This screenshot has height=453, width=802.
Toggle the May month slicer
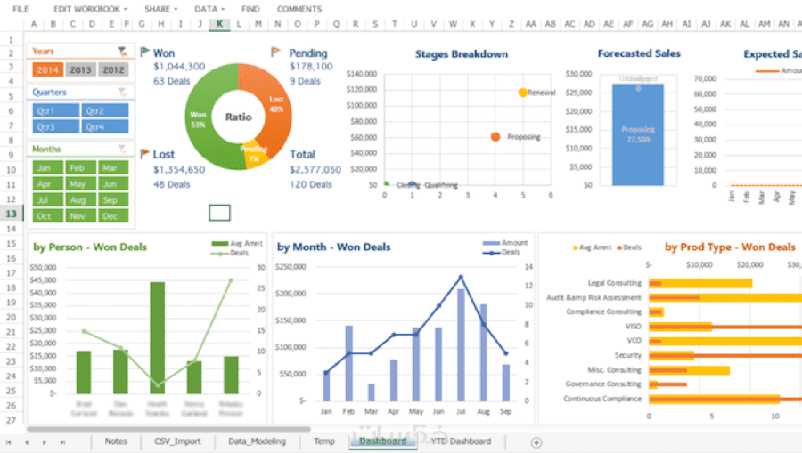[x=80, y=183]
